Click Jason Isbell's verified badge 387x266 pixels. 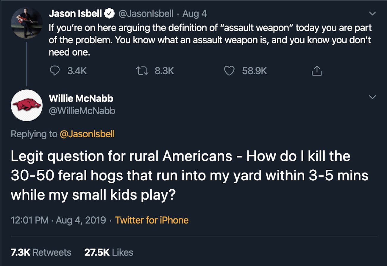pos(110,13)
